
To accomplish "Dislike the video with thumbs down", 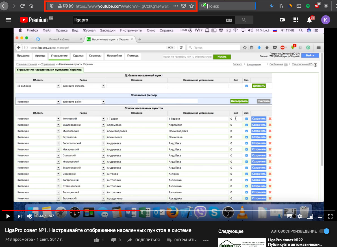I will 114,240.
